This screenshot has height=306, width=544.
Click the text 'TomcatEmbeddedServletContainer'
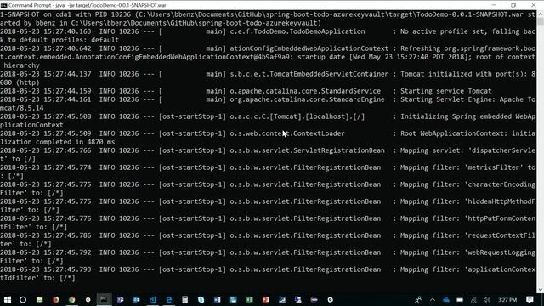[329, 74]
